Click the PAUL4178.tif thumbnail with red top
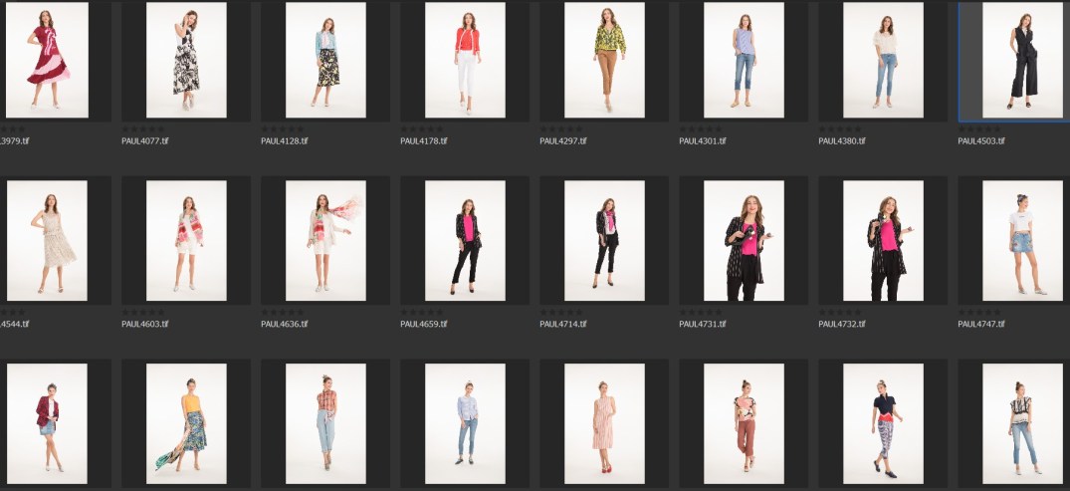Screen dimensions: 1070x491 pos(465,60)
